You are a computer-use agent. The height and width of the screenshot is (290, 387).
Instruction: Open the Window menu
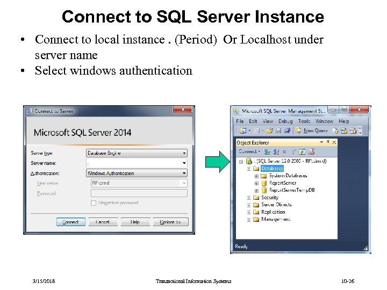pos(324,121)
